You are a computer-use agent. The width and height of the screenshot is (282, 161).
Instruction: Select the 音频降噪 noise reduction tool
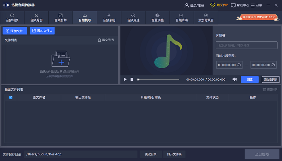(x=181, y=17)
